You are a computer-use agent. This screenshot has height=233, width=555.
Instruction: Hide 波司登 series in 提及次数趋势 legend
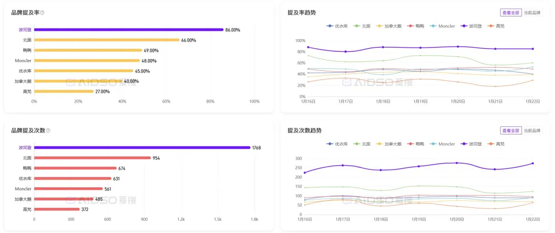click(x=464, y=144)
